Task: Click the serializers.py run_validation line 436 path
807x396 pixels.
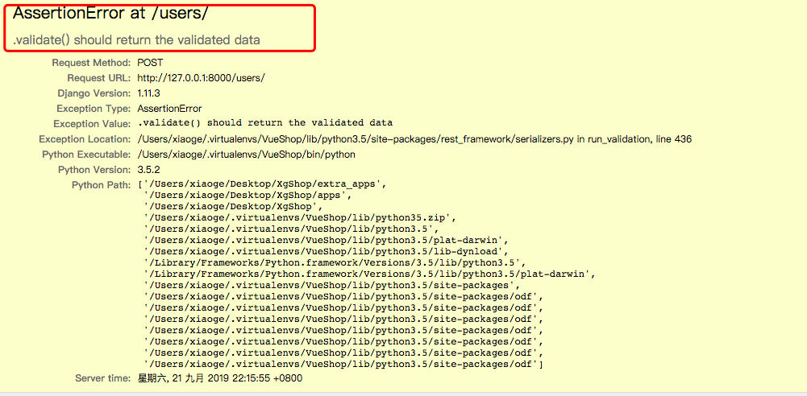Action: [414, 139]
